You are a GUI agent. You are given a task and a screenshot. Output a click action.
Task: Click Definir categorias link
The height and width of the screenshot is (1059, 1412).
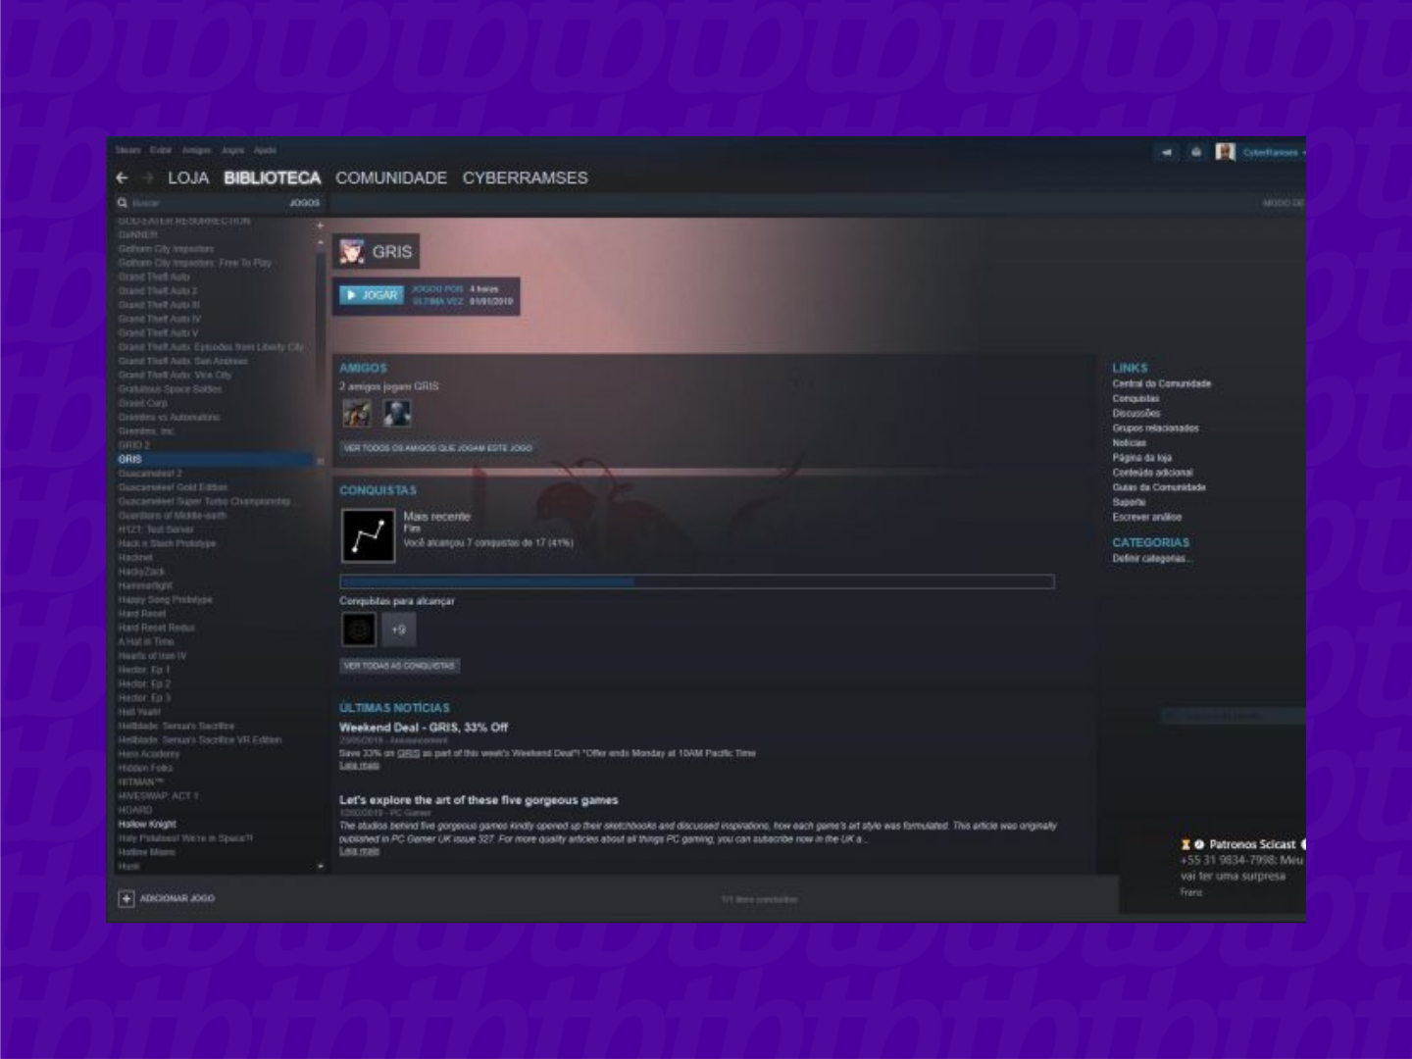click(1151, 558)
